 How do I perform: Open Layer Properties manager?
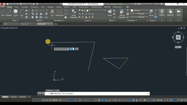(x=74, y=14)
